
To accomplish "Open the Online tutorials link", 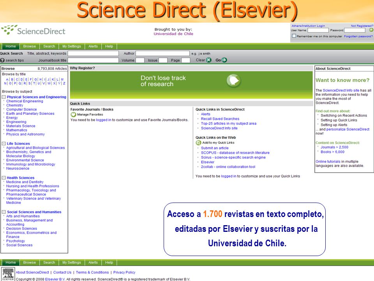I will (328, 162).
